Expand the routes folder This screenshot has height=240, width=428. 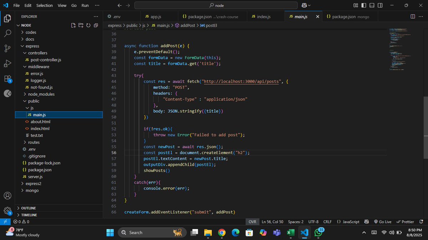tap(59, 142)
